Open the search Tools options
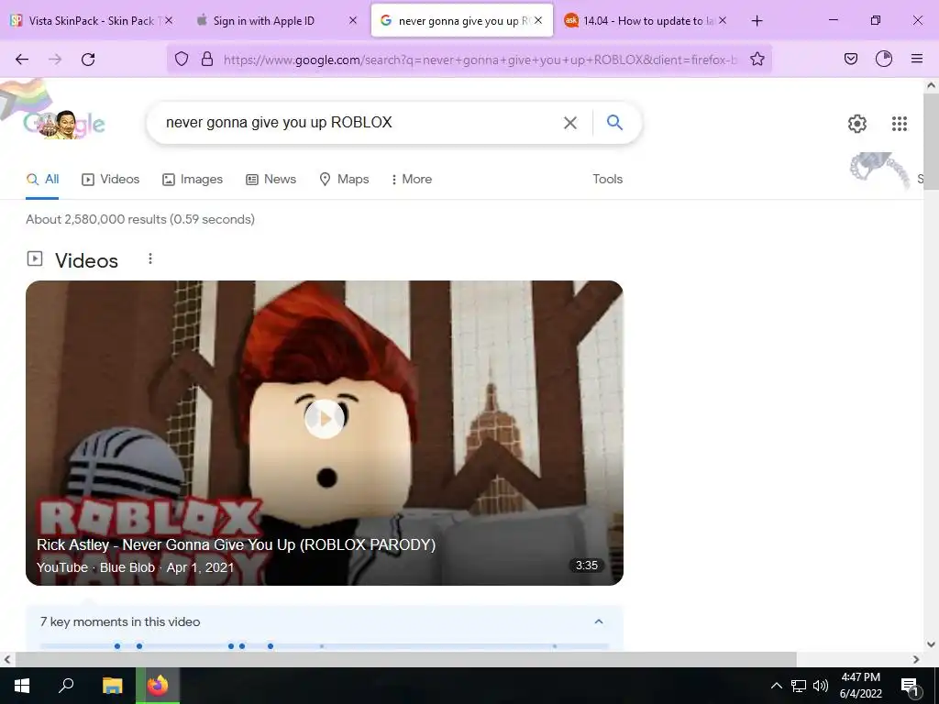Image resolution: width=939 pixels, height=704 pixels. pos(607,179)
